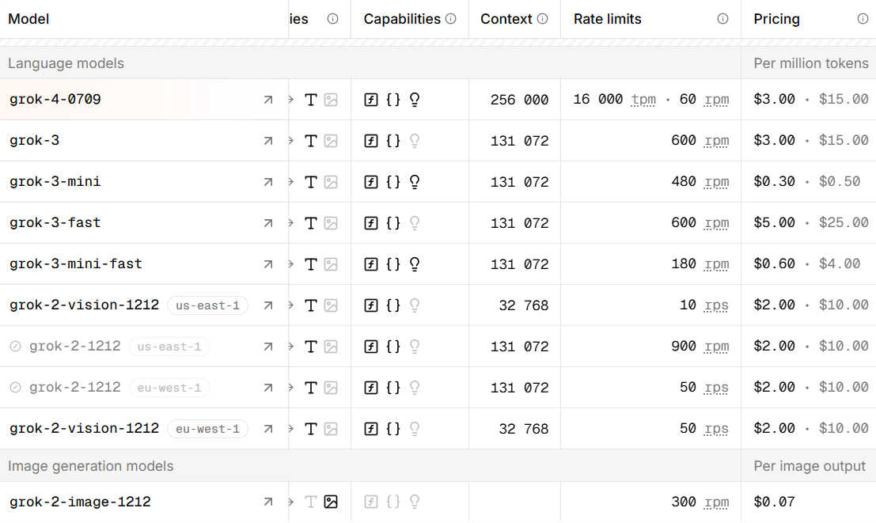The height and width of the screenshot is (523, 876).
Task: Click reasoning lightbulb icon for grok-4-0709
Action: coord(414,100)
